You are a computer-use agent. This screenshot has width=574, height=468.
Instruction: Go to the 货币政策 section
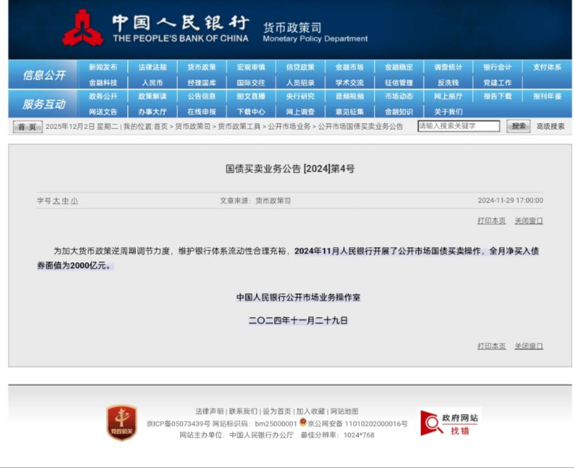[202, 67]
